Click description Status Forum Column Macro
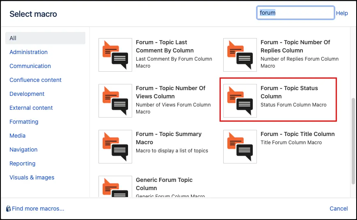The width and height of the screenshot is (357, 220). click(x=293, y=105)
